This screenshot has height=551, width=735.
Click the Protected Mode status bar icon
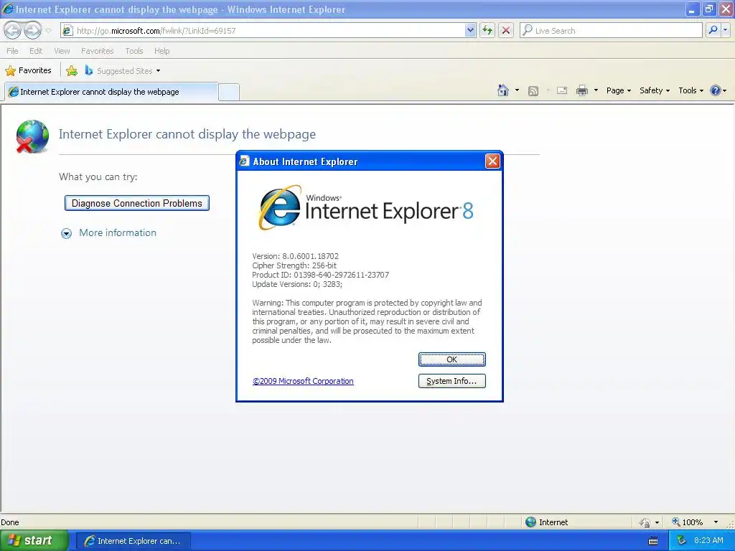645,522
